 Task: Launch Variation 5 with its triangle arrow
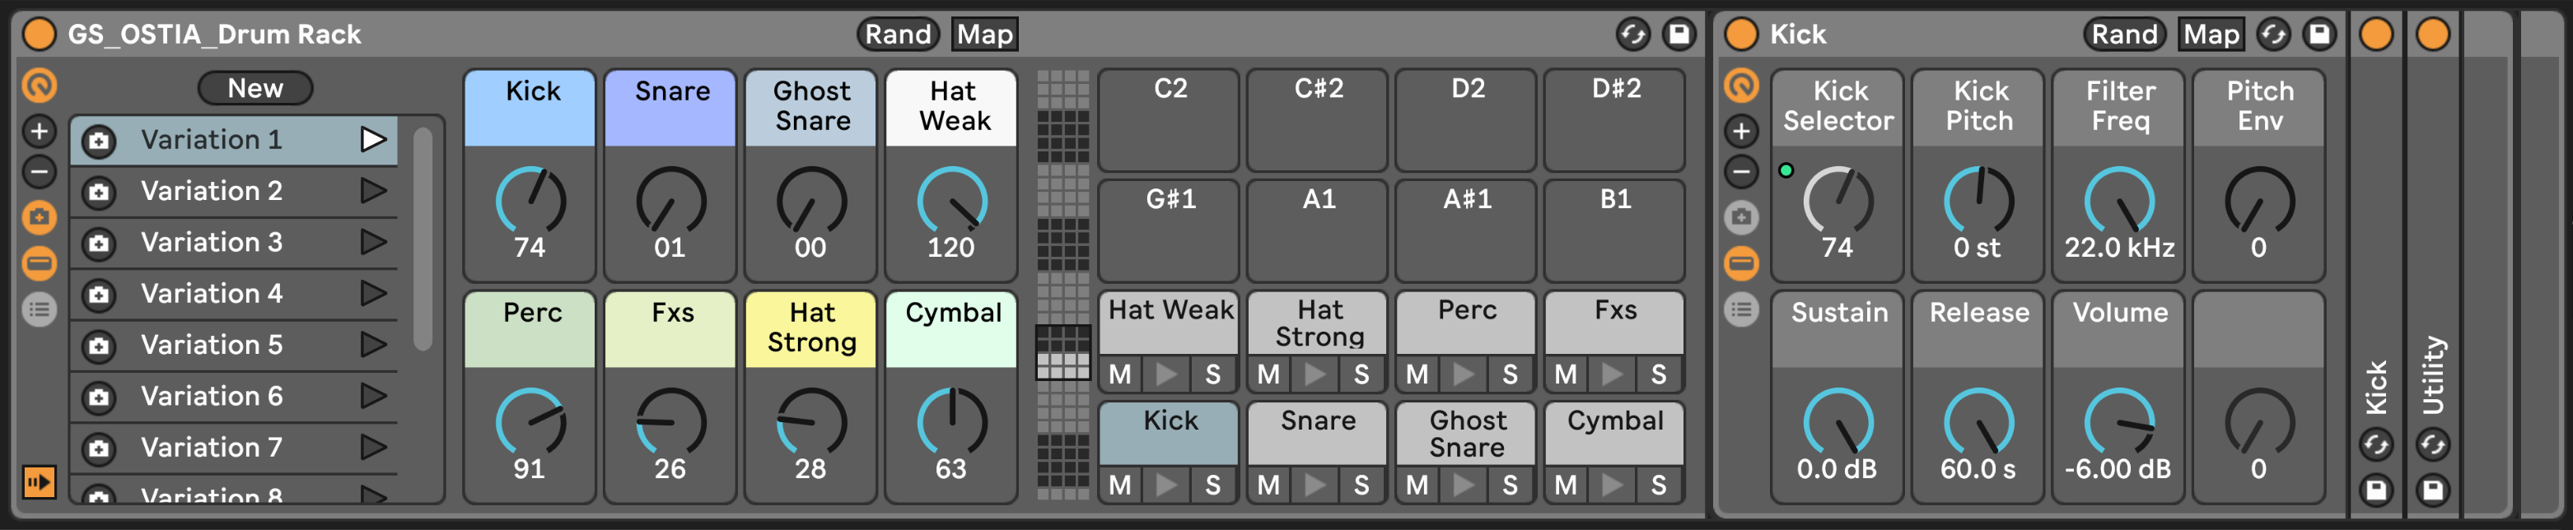coord(374,344)
